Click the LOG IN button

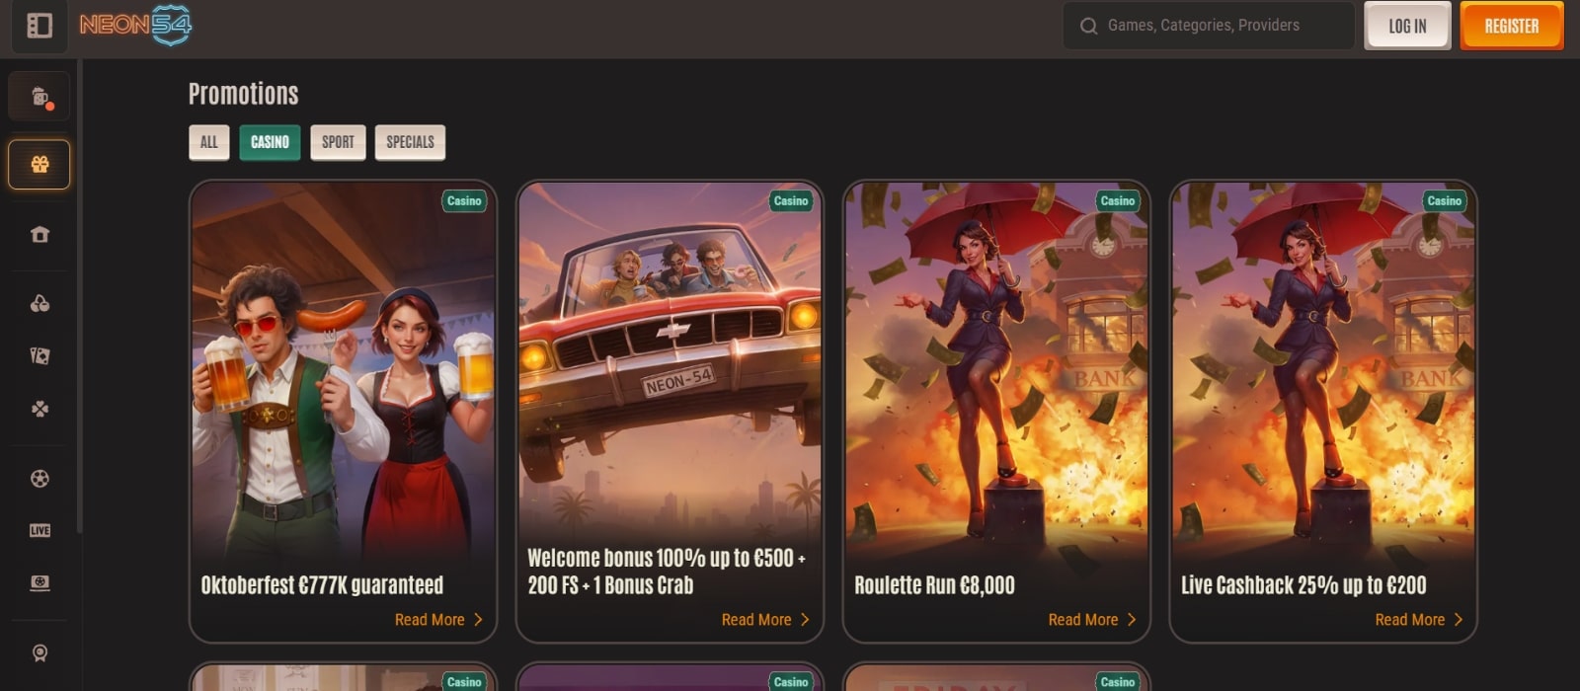[x=1407, y=26]
